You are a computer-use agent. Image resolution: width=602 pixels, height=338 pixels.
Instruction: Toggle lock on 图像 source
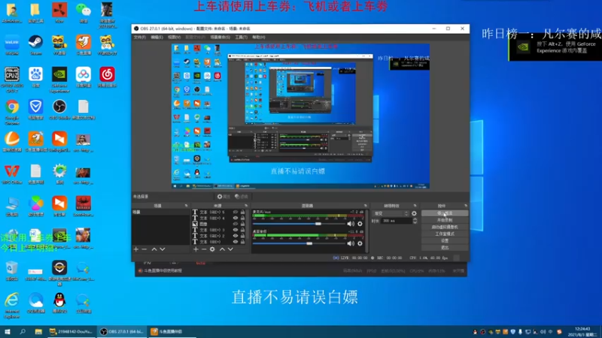[242, 224]
